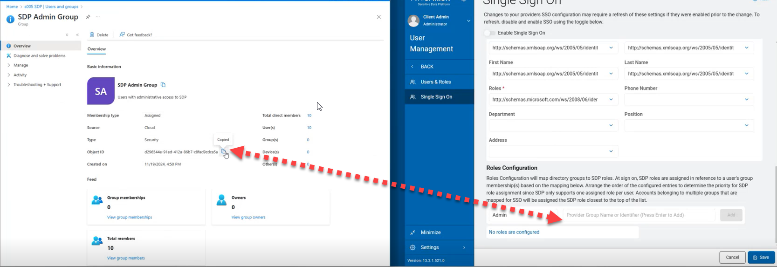Click the Owners card person icon
Image resolution: width=777 pixels, height=267 pixels.
point(221,200)
